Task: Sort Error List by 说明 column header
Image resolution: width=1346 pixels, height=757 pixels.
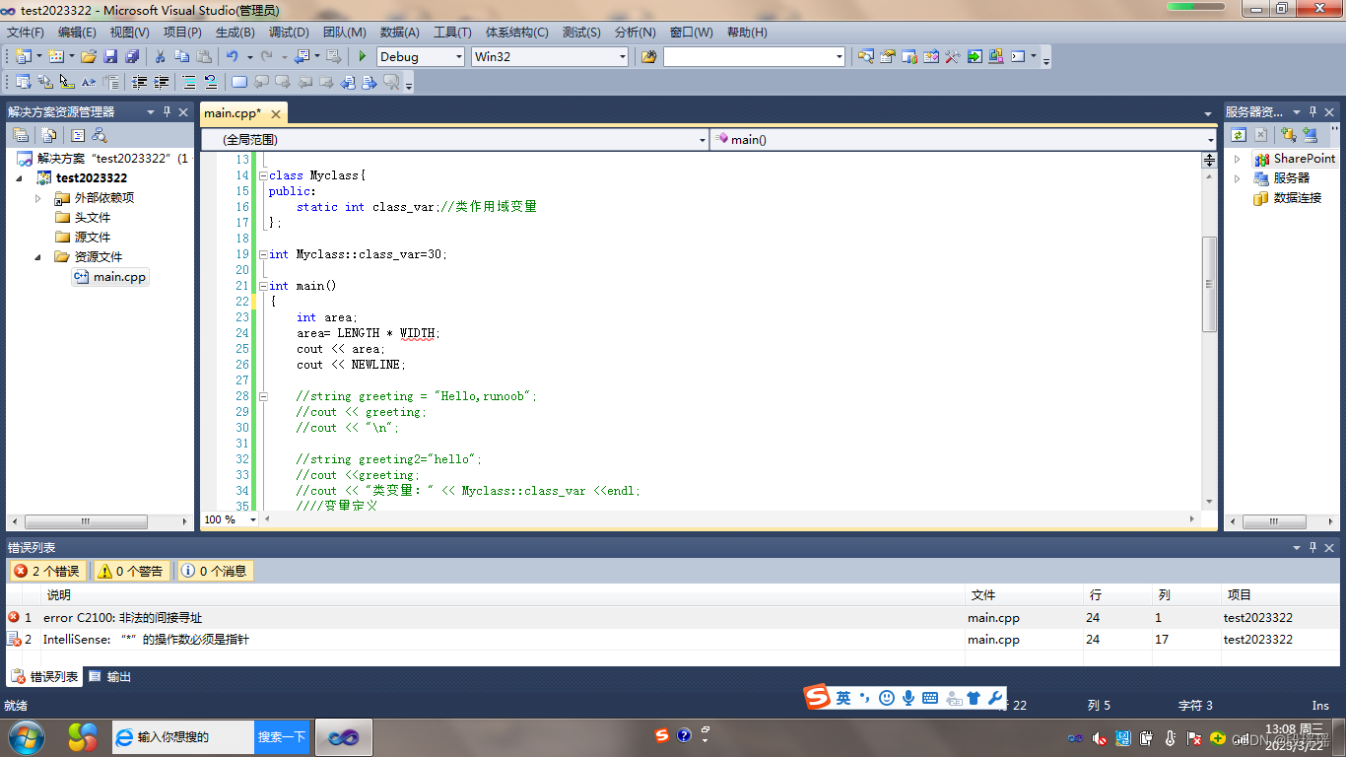Action: pos(504,595)
